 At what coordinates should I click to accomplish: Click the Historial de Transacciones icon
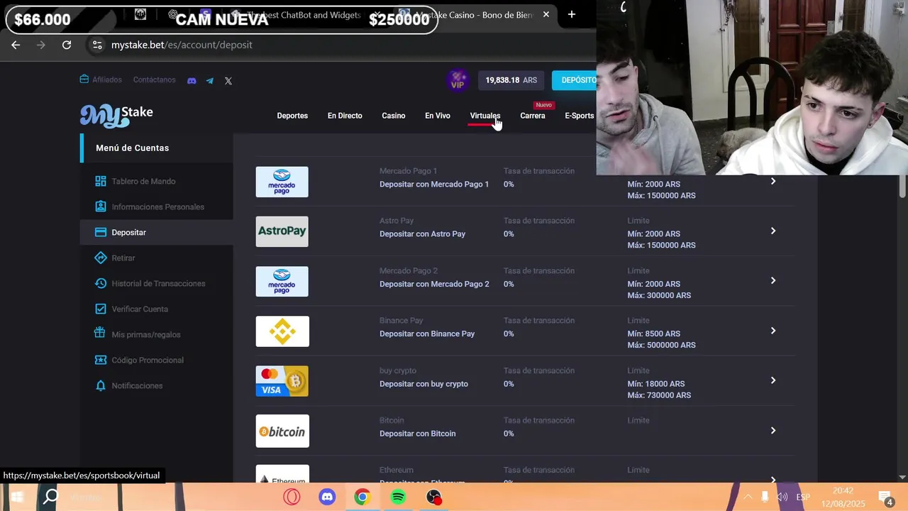100,283
